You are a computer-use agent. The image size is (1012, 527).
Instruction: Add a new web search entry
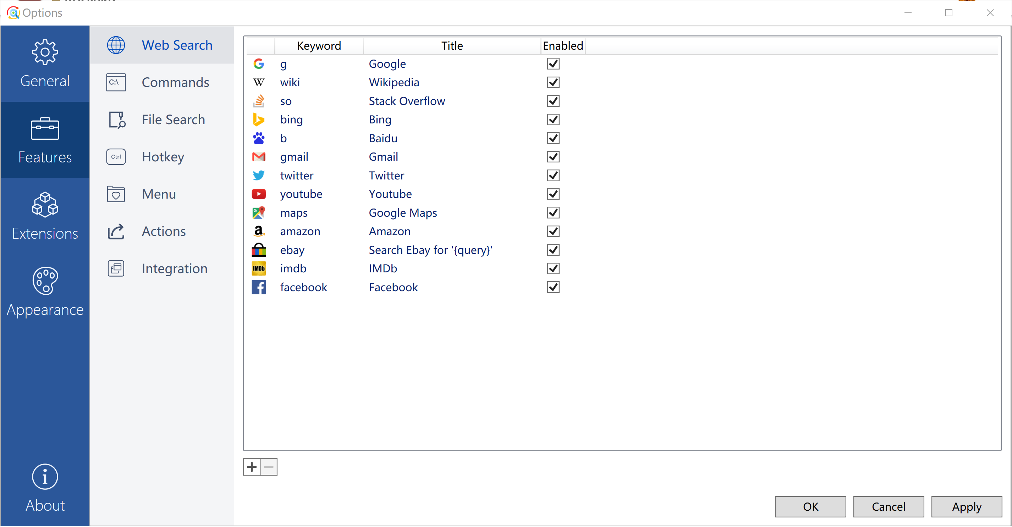252,467
